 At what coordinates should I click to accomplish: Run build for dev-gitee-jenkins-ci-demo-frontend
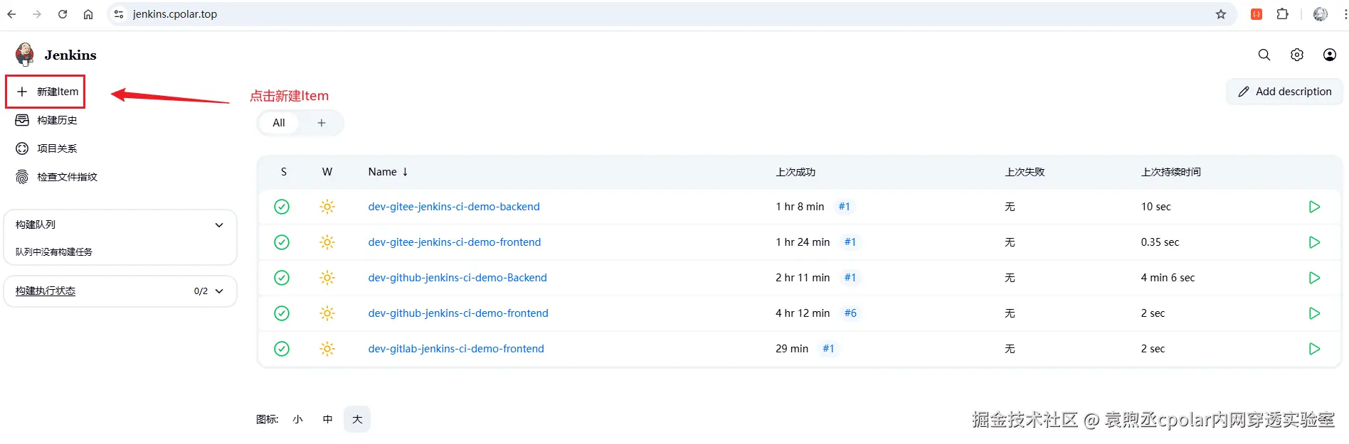[1314, 242]
